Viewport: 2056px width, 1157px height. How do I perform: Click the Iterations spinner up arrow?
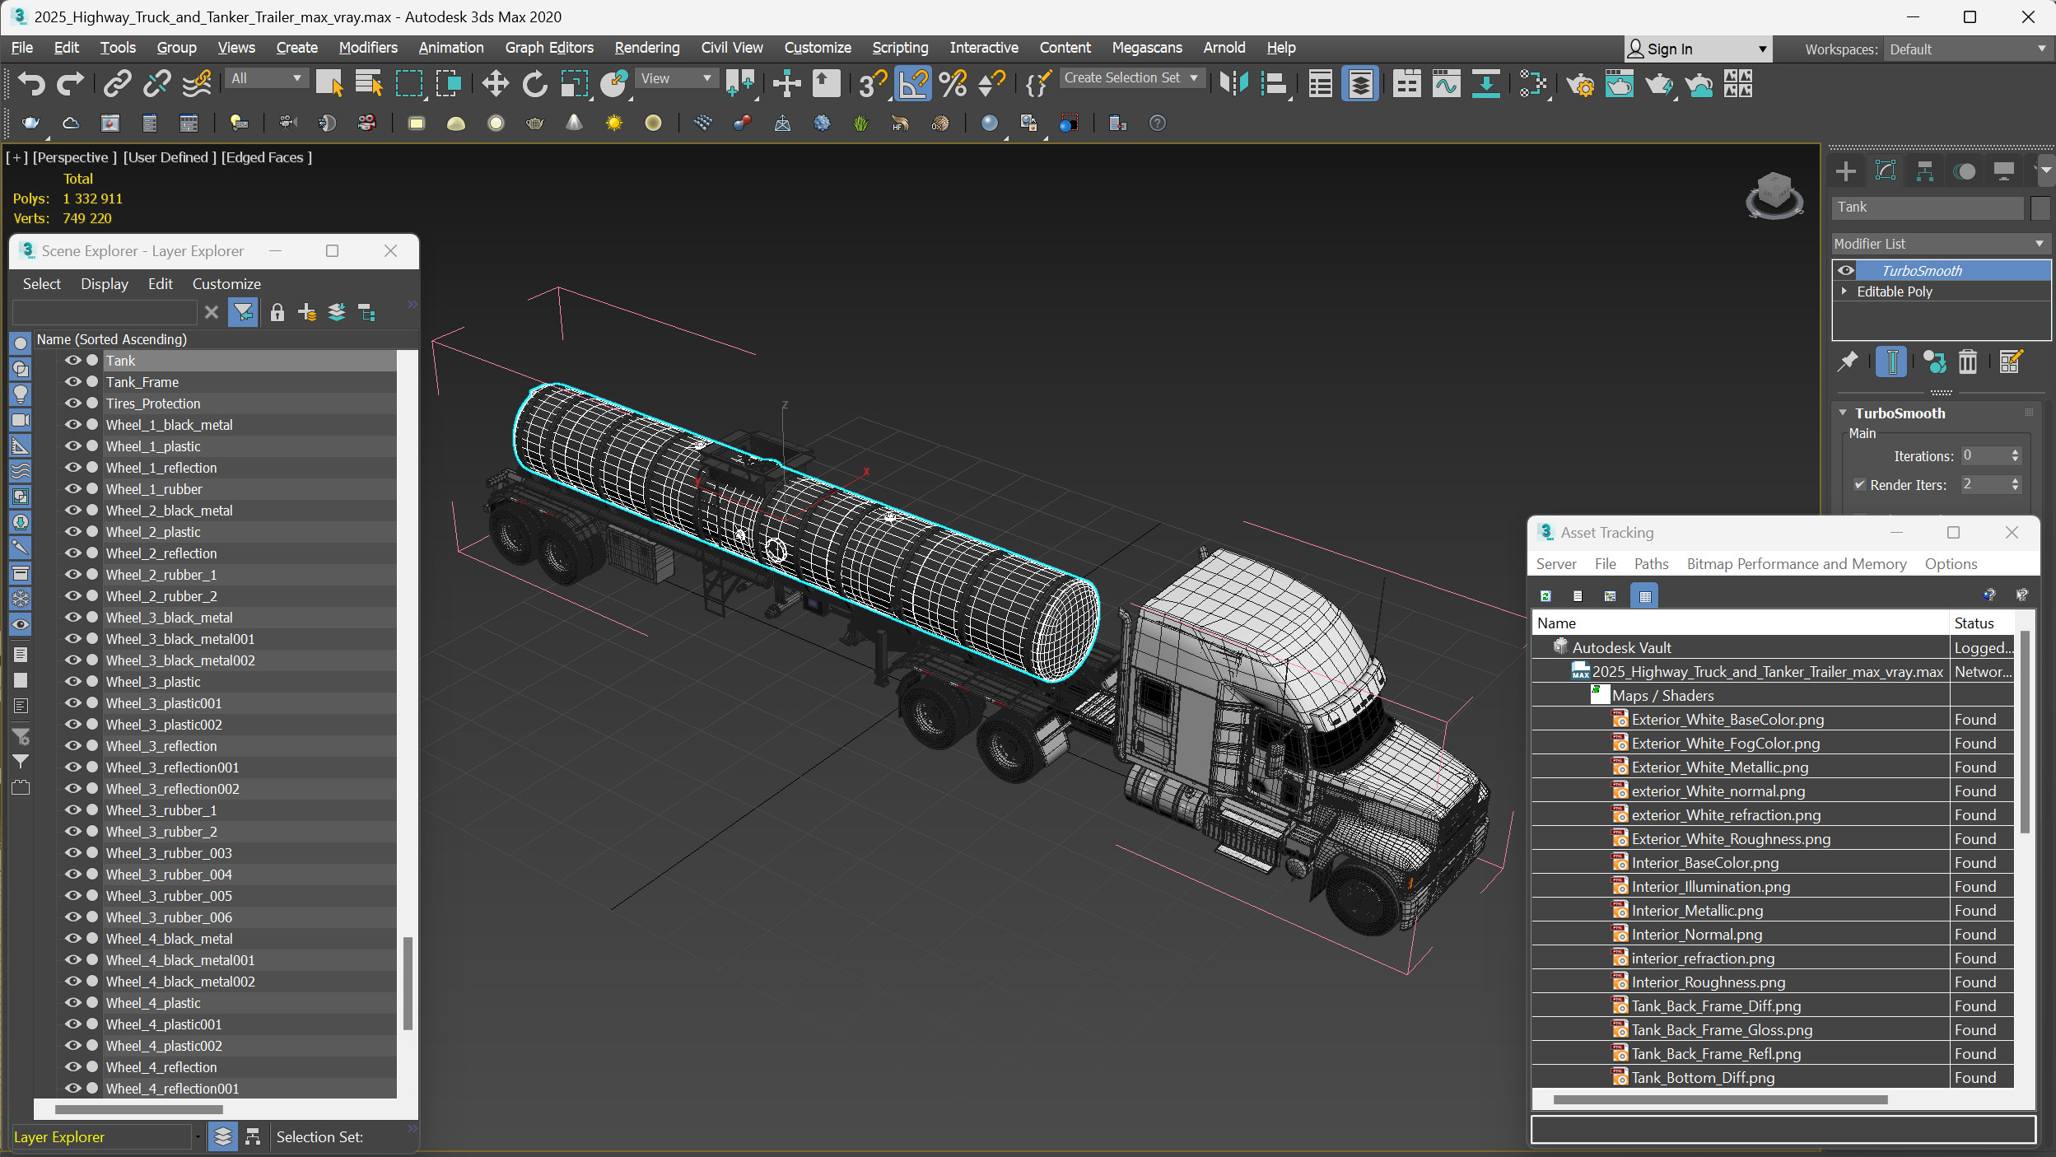coord(2015,451)
